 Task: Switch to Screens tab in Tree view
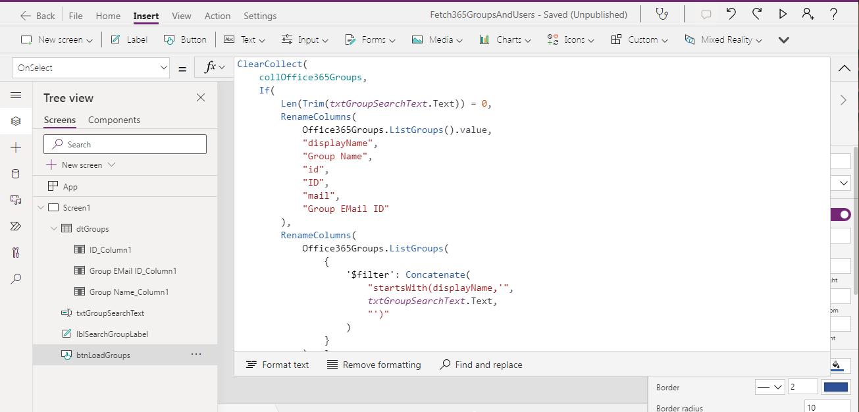(60, 120)
